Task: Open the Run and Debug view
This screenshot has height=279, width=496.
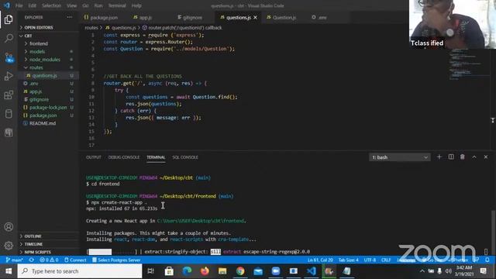Action: point(9,76)
